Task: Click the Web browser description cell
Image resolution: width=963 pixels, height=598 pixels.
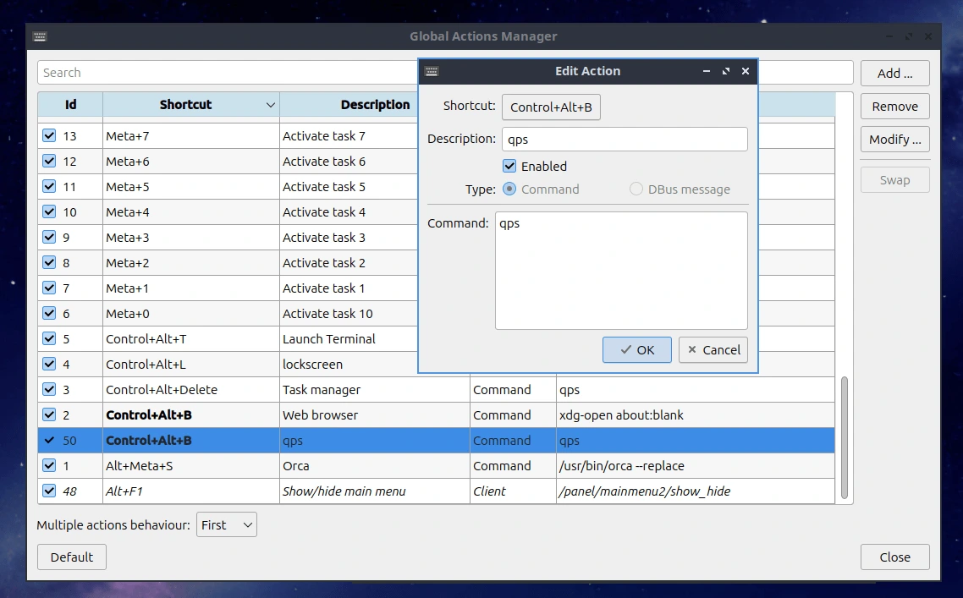Action: pos(375,415)
